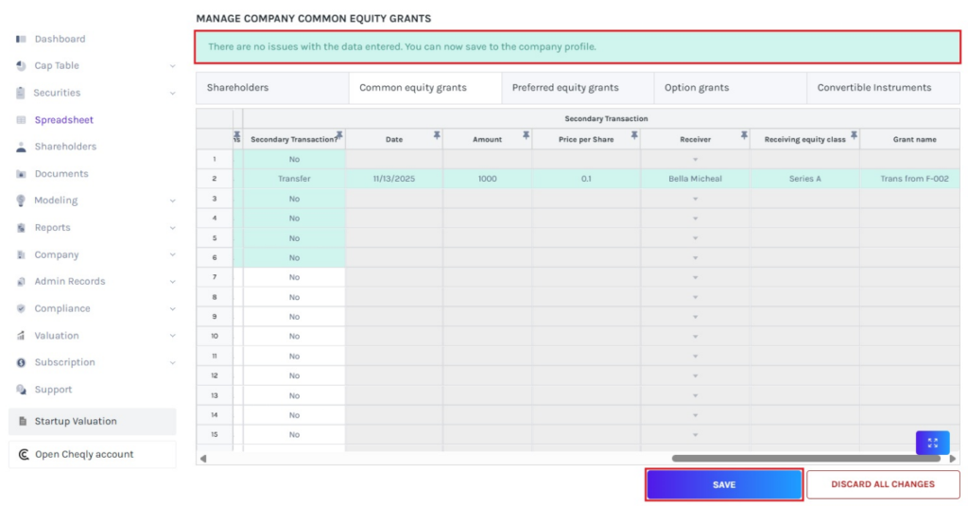Open Receiver dropdown in row 1

695,160
